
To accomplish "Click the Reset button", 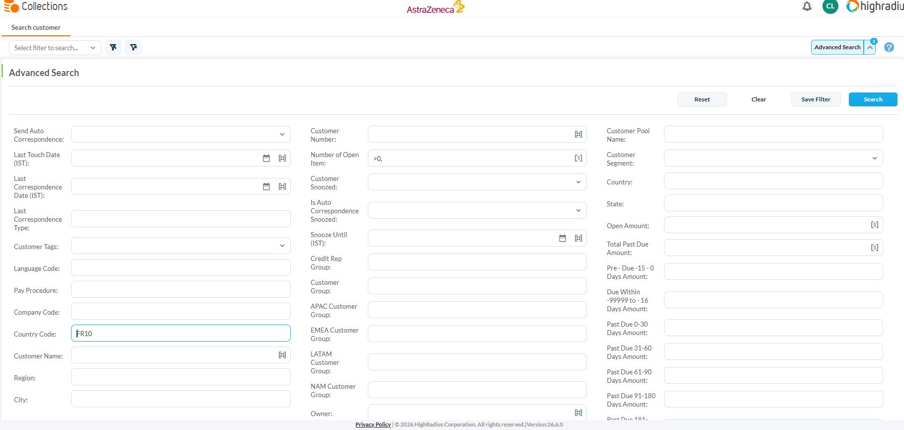I will pyautogui.click(x=702, y=99).
